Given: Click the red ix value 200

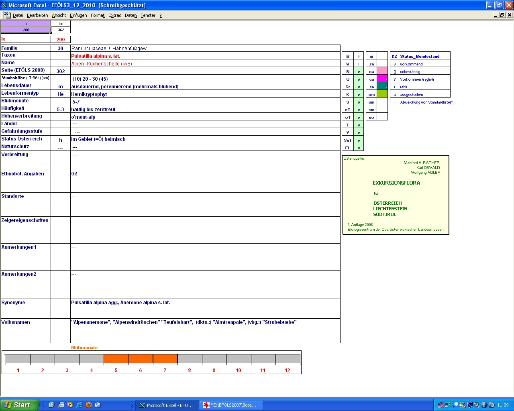Looking at the screenshot, I should point(61,39).
